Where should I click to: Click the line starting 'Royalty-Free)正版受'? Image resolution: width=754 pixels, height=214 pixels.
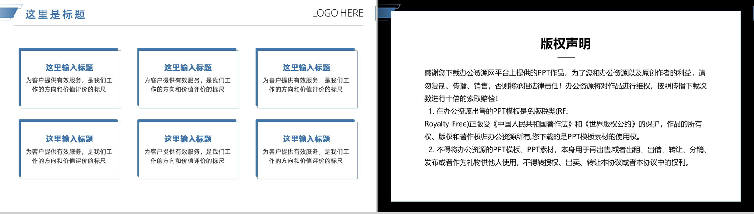(x=563, y=124)
